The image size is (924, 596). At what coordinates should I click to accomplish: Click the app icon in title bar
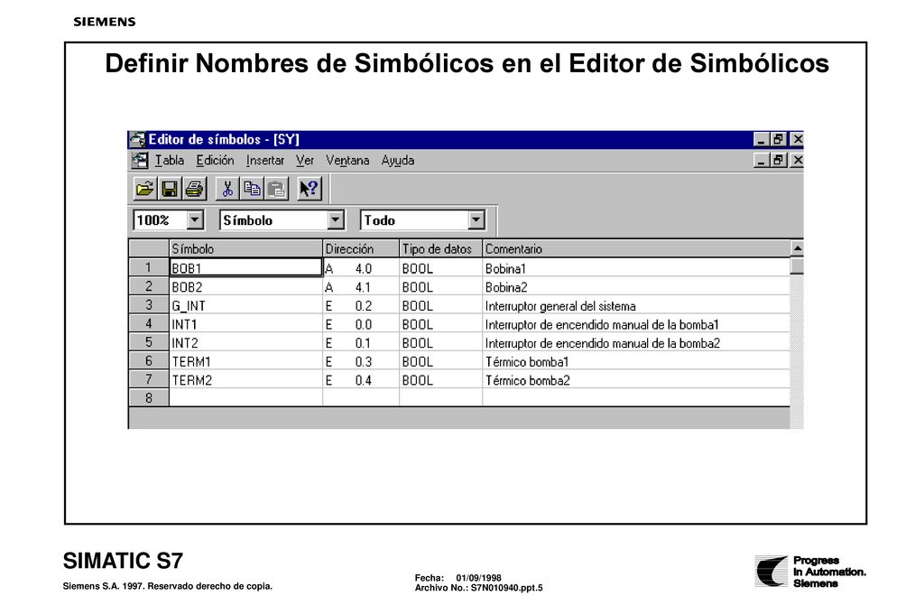138,140
